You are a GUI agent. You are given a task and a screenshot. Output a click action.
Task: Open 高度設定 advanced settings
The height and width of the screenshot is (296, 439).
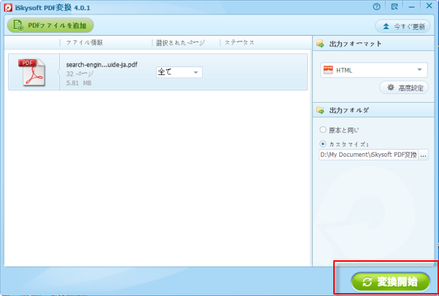click(404, 88)
